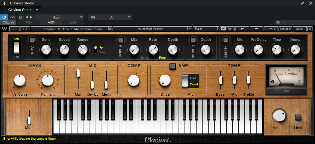Click the Reverb Time knob
This screenshot has height=144, width=315.
pyautogui.click(x=277, y=49)
